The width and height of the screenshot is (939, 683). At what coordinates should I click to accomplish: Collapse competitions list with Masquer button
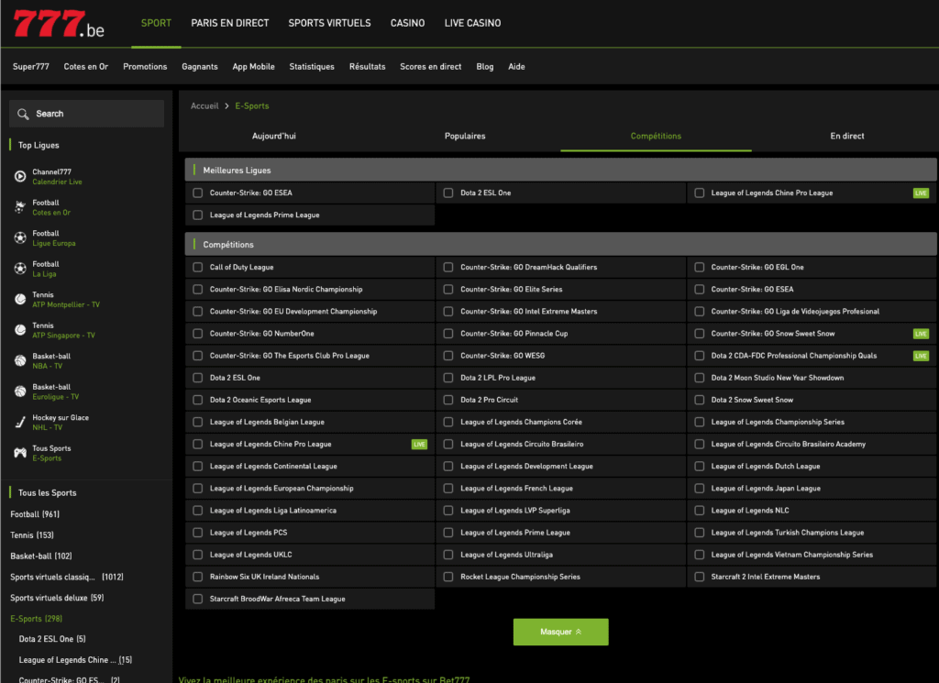click(x=560, y=632)
